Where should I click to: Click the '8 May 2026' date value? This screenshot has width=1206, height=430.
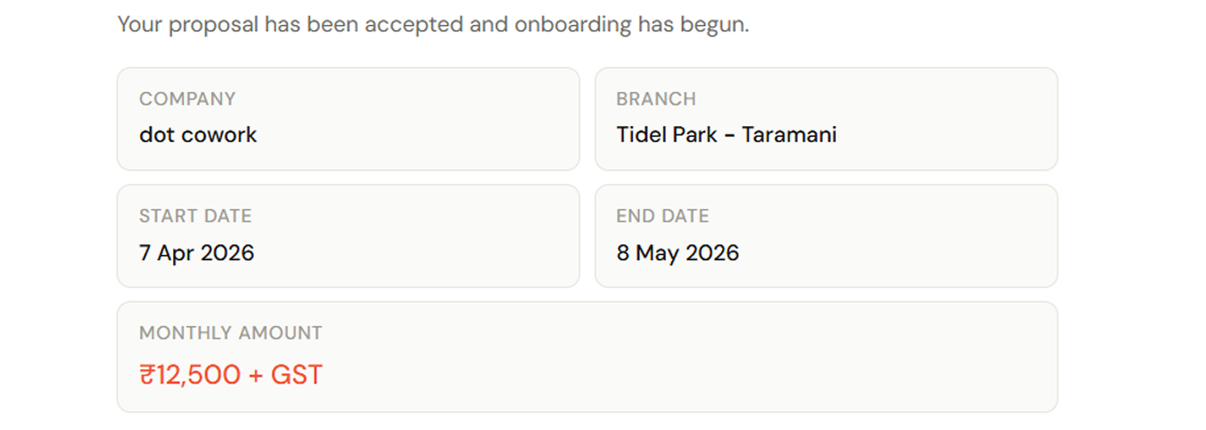pyautogui.click(x=677, y=253)
